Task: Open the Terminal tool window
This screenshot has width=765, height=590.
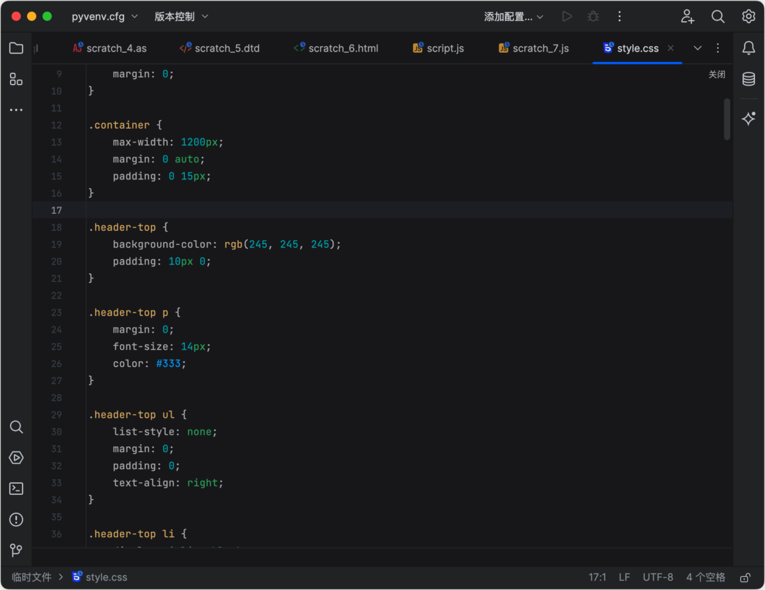Action: pos(16,489)
